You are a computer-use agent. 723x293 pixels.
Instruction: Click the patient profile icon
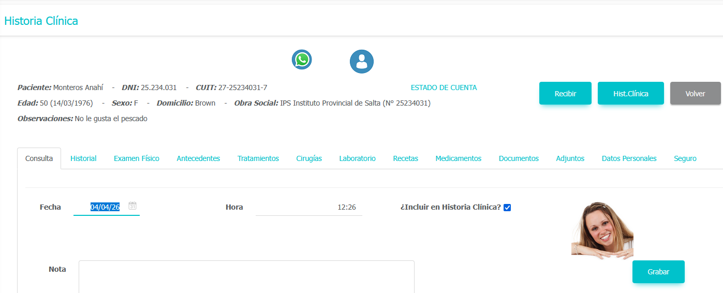361,62
